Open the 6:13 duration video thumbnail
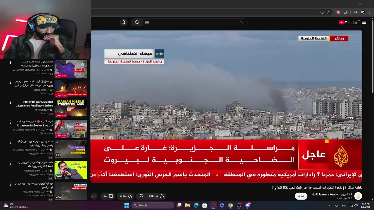Image resolution: width=374 pixels, height=210 pixels. (71, 149)
